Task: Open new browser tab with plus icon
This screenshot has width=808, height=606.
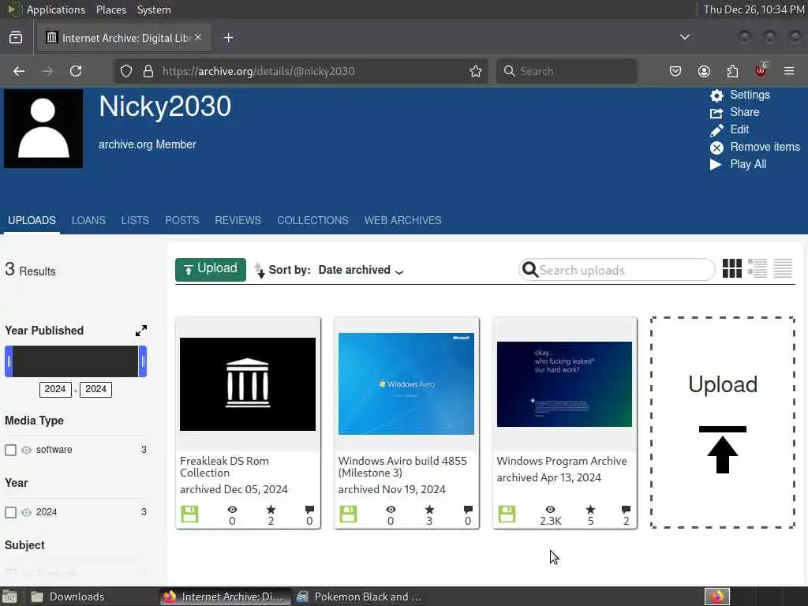Action: tap(228, 38)
